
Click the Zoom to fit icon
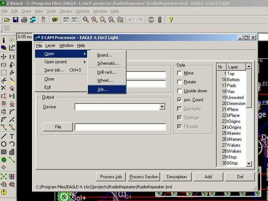(x=86, y=20)
